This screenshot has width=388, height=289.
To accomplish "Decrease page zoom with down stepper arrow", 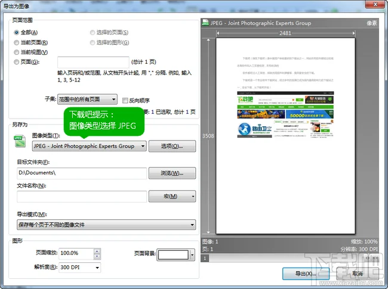I will click(97, 256).
